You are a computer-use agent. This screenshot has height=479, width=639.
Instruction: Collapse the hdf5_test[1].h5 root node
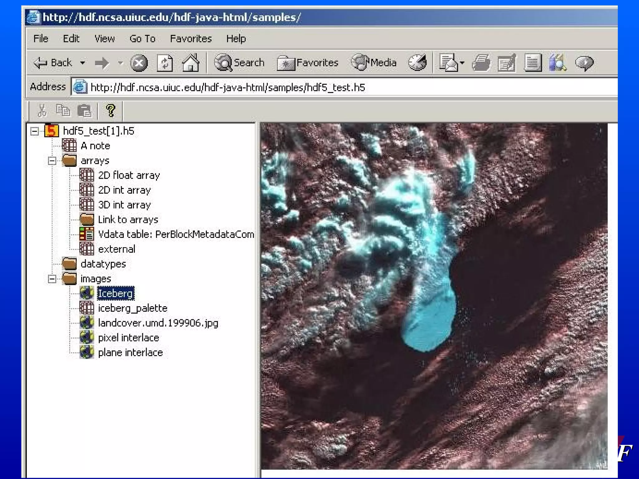[35, 131]
